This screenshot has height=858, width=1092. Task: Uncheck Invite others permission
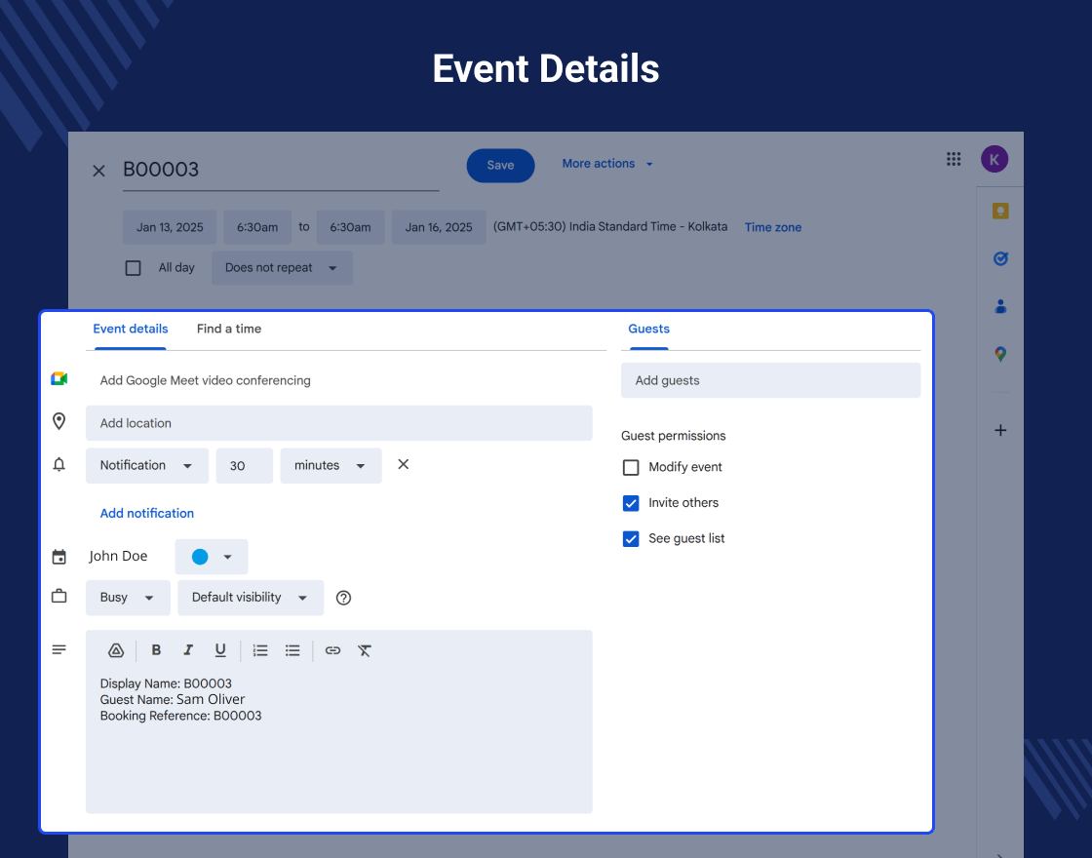tap(631, 503)
